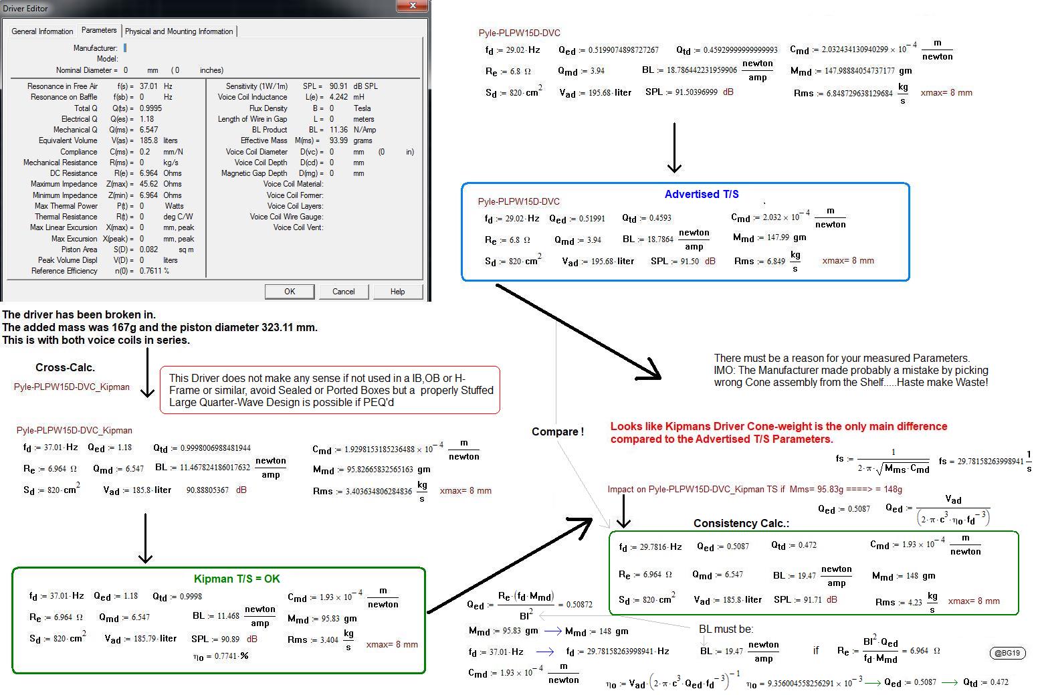Click the 'Pyle-PLPW15D-DVC_Kipman' label beside Cross-Calc arrow

(72, 387)
